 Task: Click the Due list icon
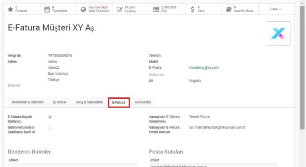[156, 9]
